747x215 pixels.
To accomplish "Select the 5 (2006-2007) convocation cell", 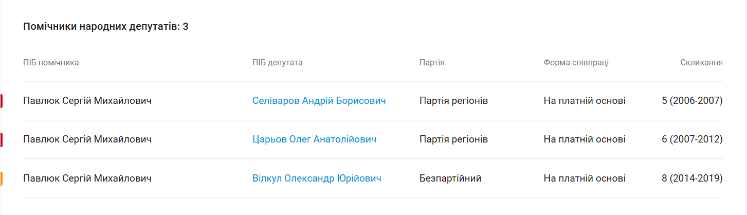I will point(692,101).
